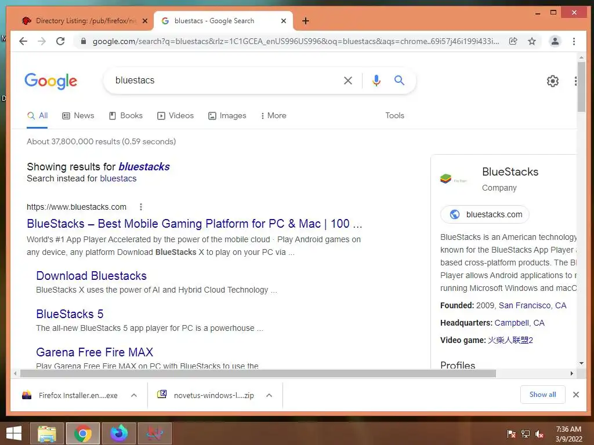This screenshot has width=594, height=445.
Task: Expand novetus-windows zip download options
Action: pos(269,395)
